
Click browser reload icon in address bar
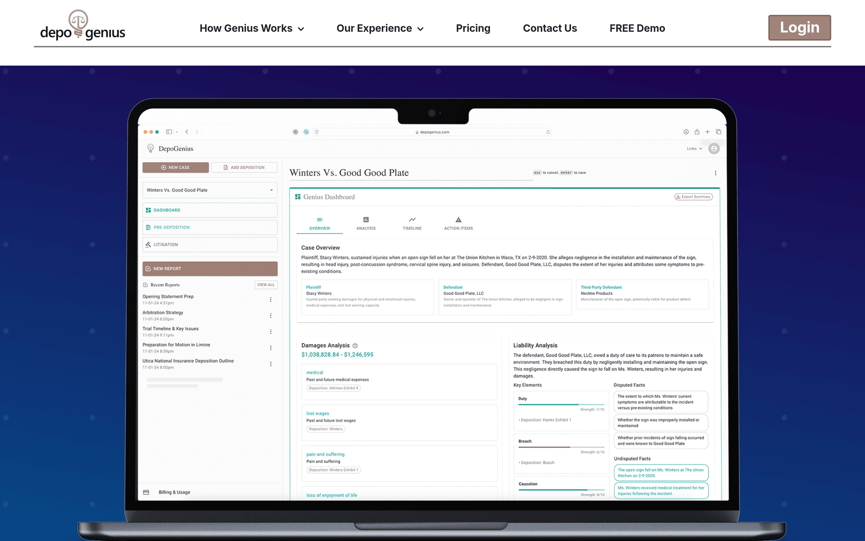(x=548, y=132)
